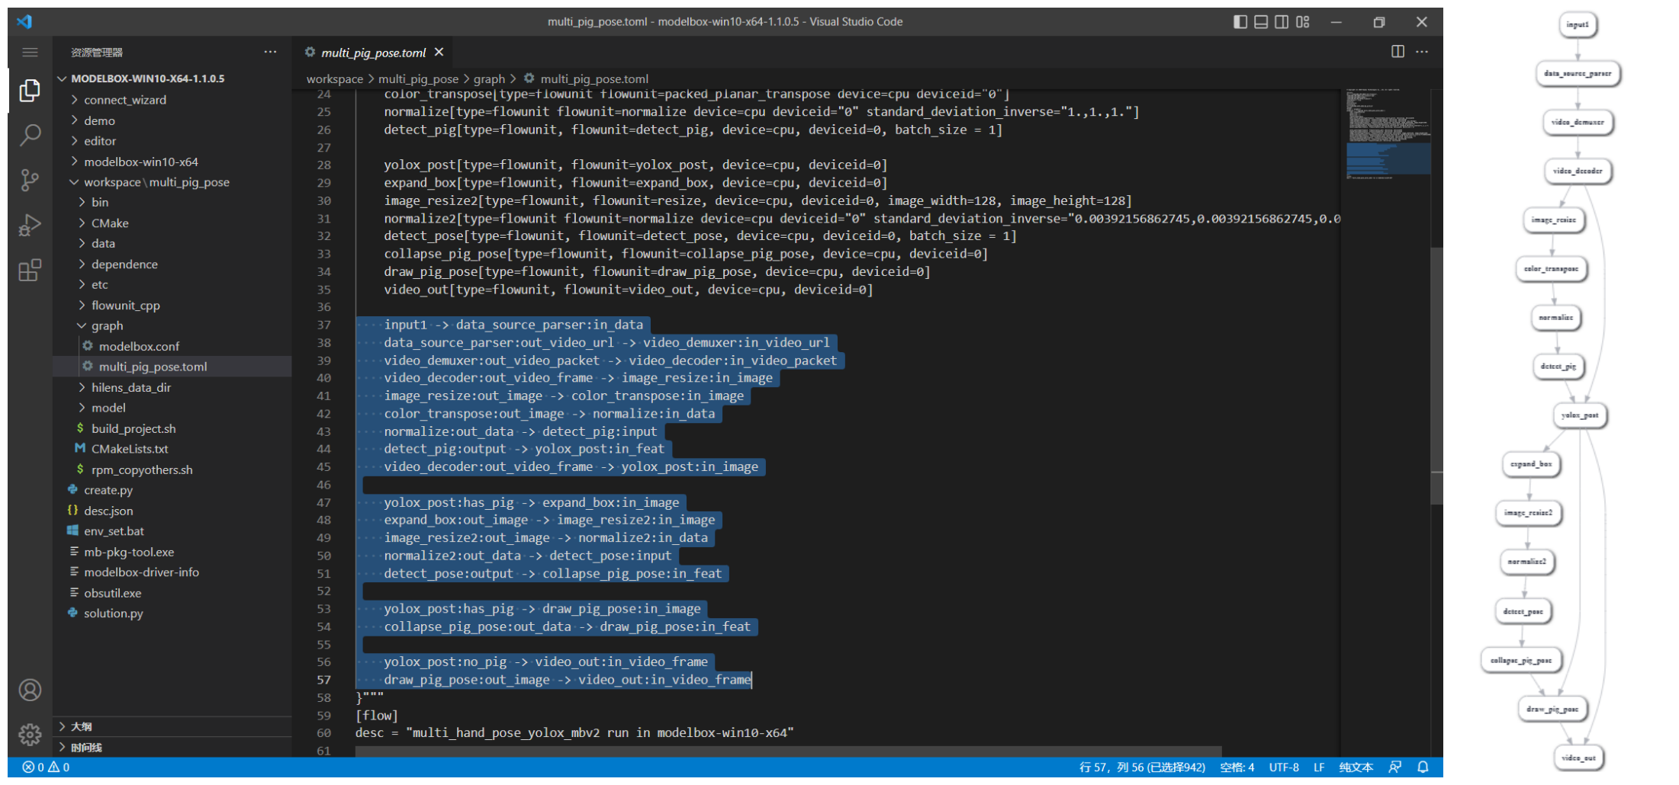Toggle secondary side bar layout icon
This screenshot has height=785, width=1679.
click(x=1282, y=22)
